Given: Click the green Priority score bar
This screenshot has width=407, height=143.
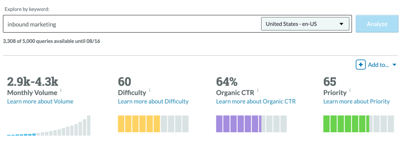Looking at the screenshot, I should (359, 124).
